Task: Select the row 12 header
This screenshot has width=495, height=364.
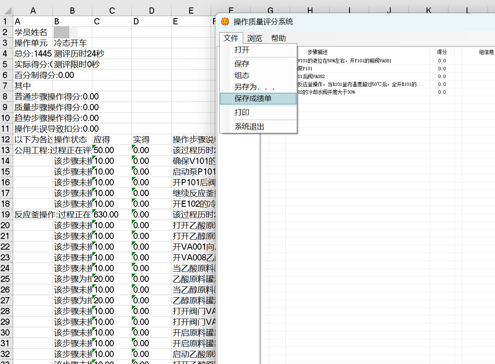Action: coord(6,139)
